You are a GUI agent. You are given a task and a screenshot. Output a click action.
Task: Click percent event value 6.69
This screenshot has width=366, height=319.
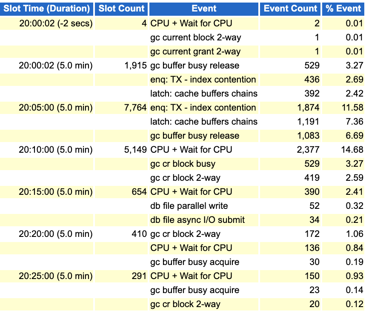(x=355, y=136)
